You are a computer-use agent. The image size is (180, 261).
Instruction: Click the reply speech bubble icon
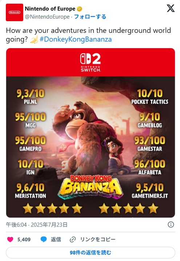point(44,239)
